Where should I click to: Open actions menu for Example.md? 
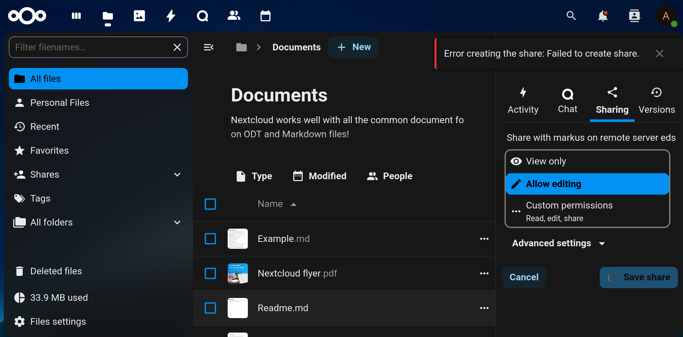click(x=484, y=239)
